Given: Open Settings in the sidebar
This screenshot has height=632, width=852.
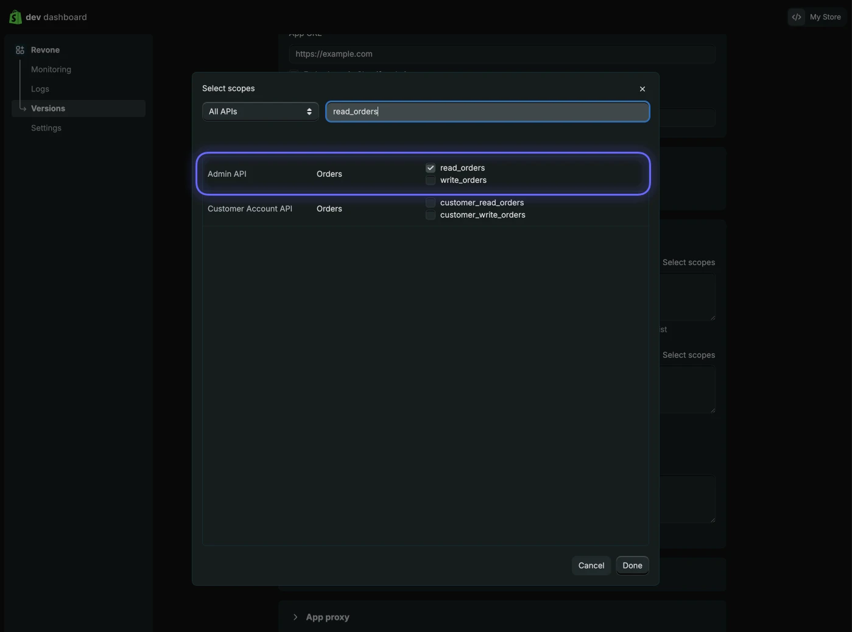Looking at the screenshot, I should coord(46,128).
